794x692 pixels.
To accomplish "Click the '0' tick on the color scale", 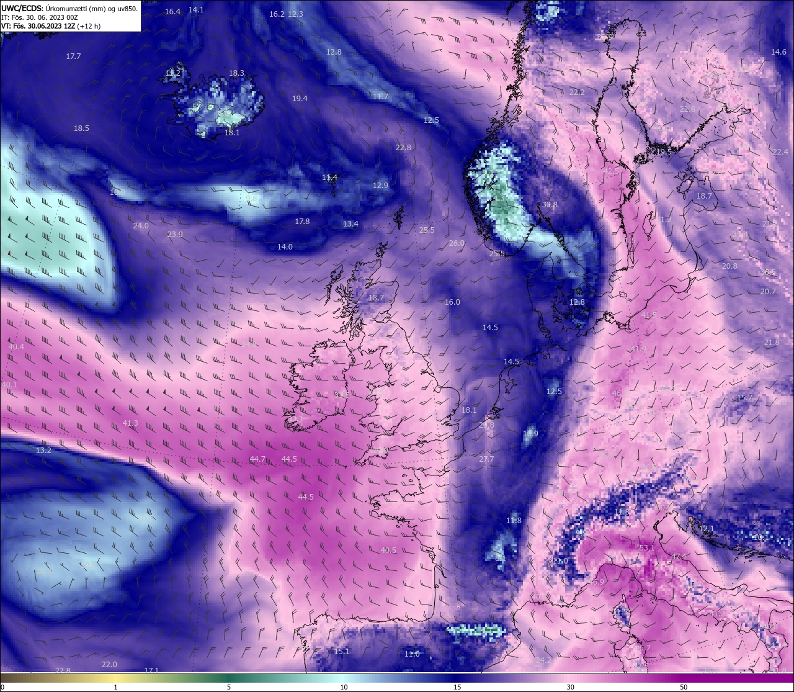I will coord(2,687).
